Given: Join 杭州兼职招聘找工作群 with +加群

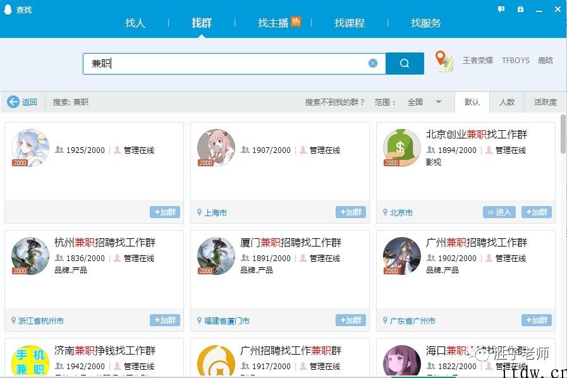Looking at the screenshot, I should [x=165, y=320].
